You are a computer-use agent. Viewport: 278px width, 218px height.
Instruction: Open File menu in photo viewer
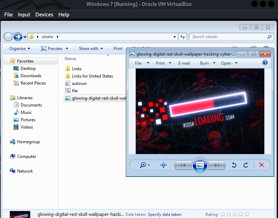coord(142,63)
